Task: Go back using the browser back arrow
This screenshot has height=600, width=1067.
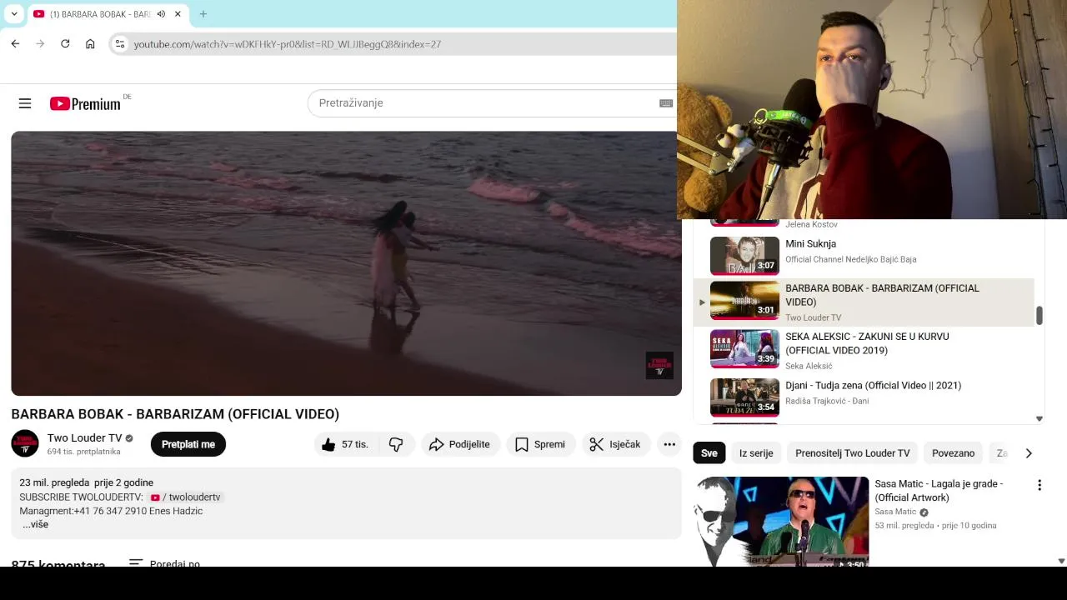Action: click(15, 43)
